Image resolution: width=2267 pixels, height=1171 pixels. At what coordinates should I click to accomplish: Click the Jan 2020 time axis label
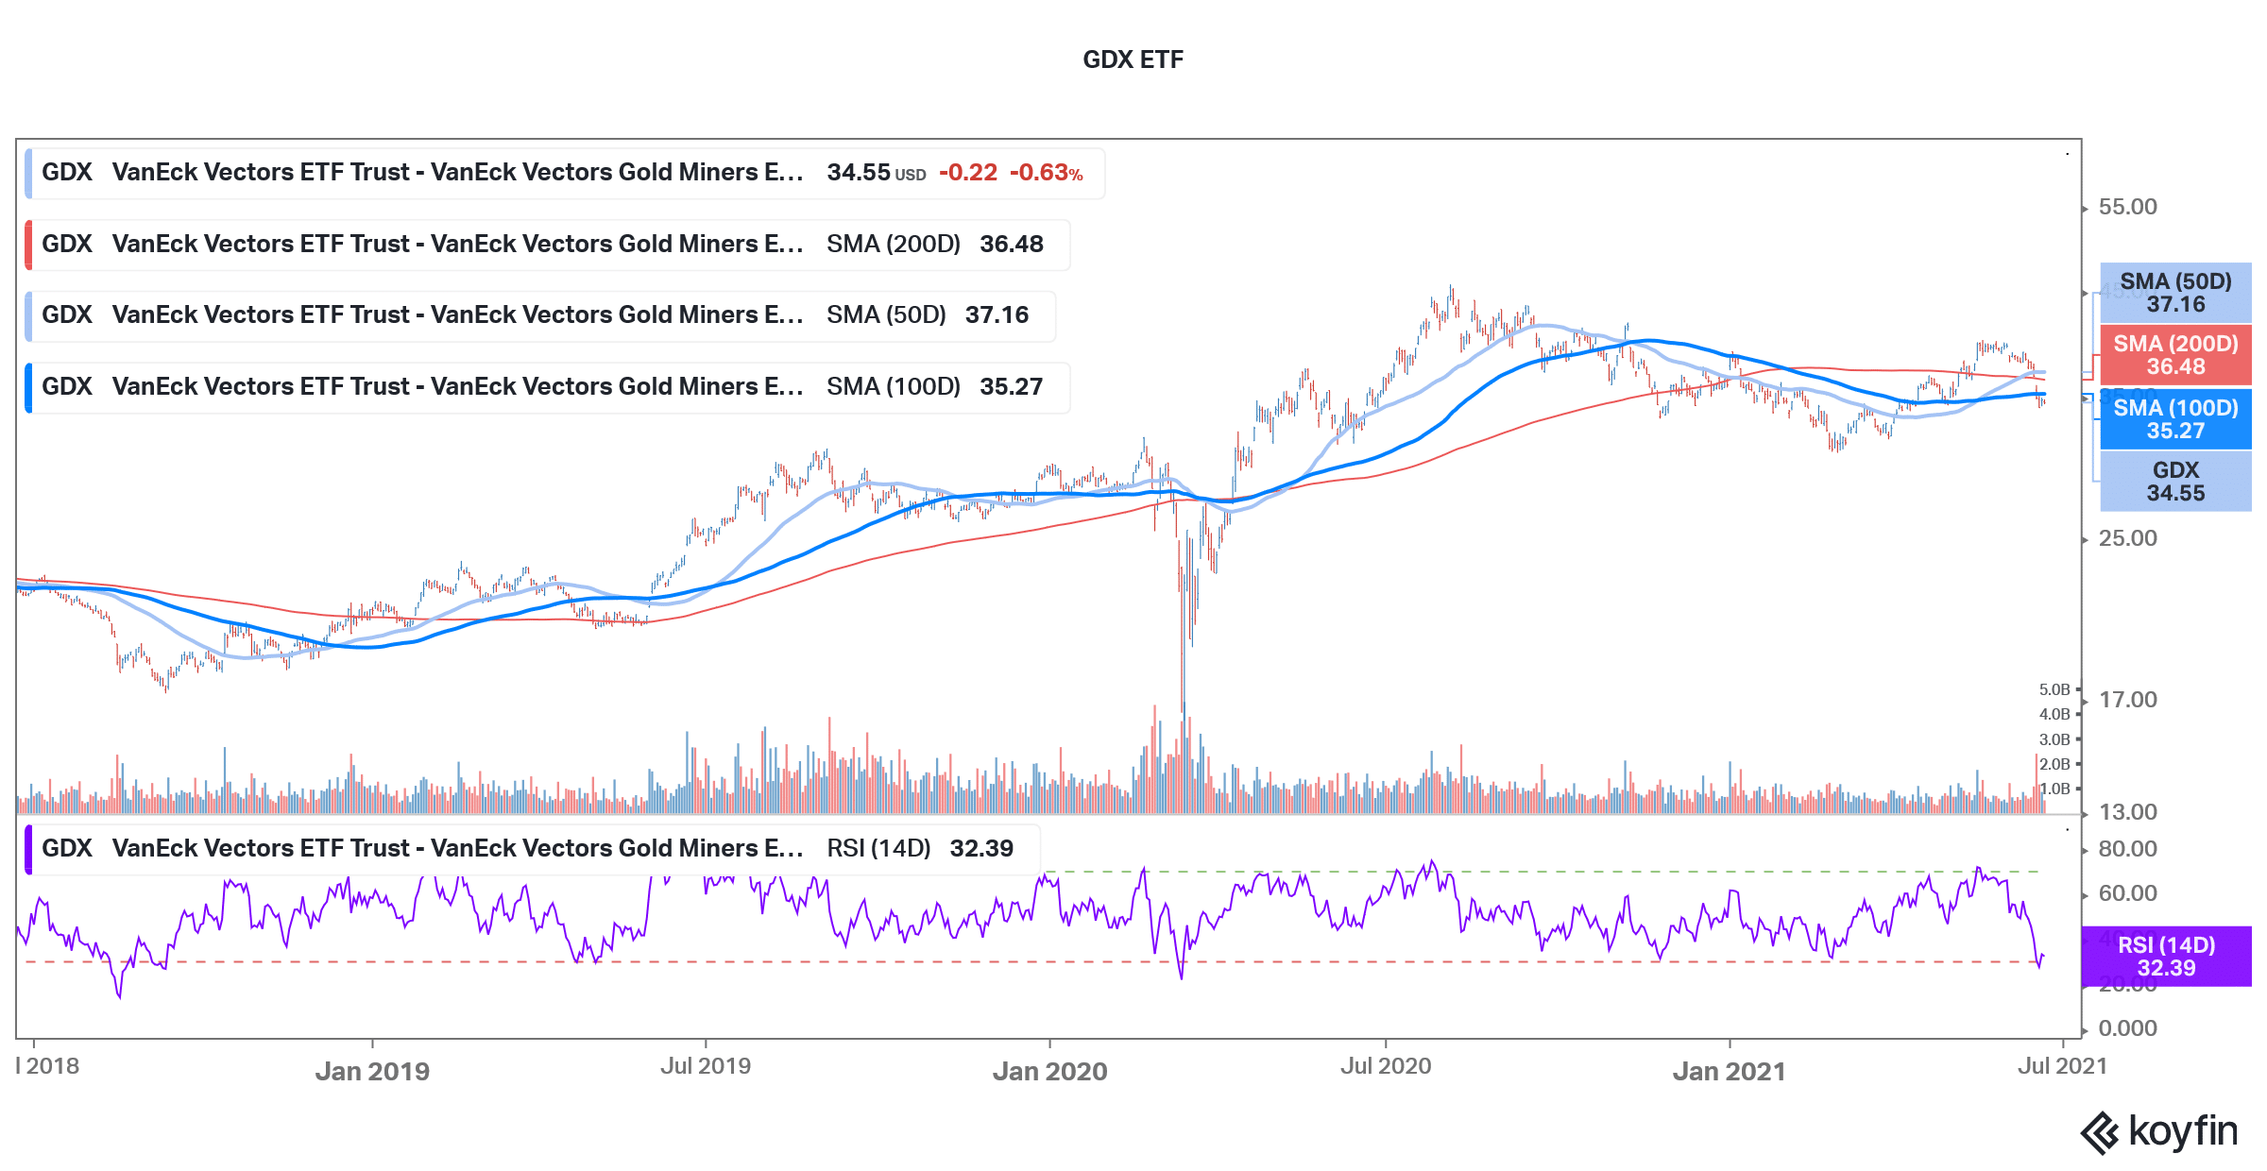pyautogui.click(x=1049, y=1071)
